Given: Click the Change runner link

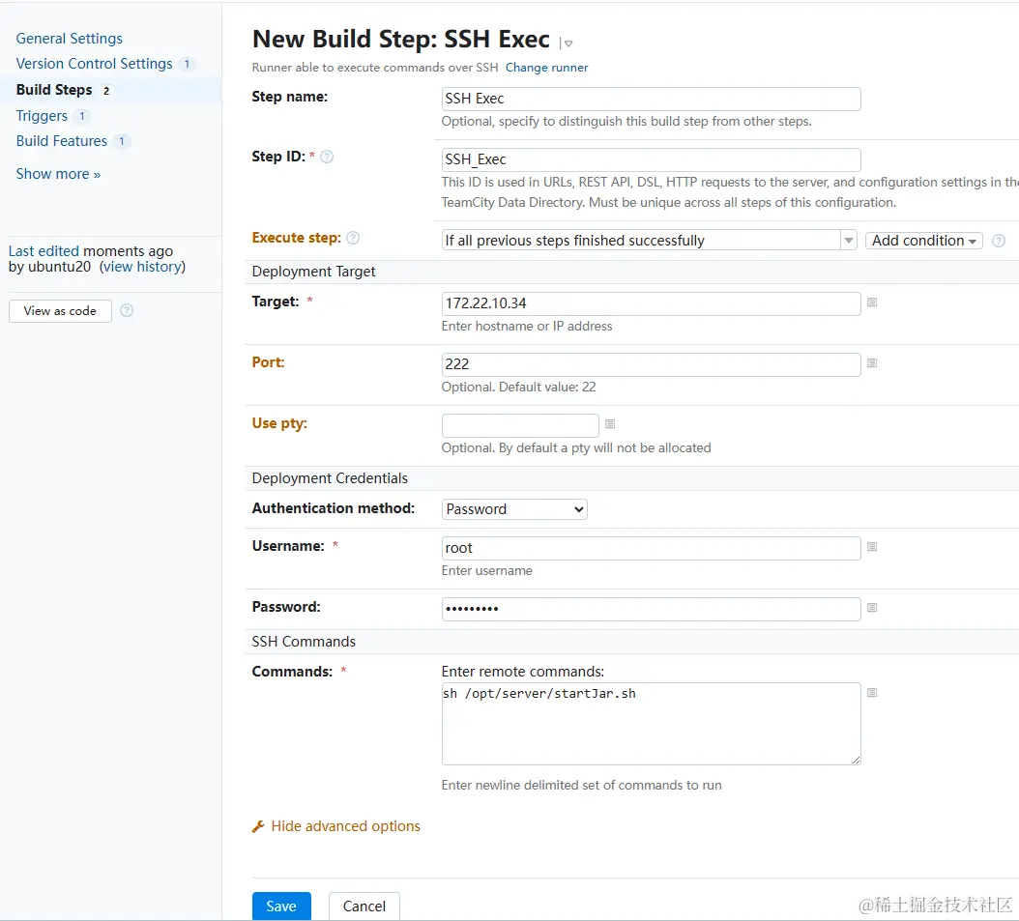Looking at the screenshot, I should tap(546, 68).
